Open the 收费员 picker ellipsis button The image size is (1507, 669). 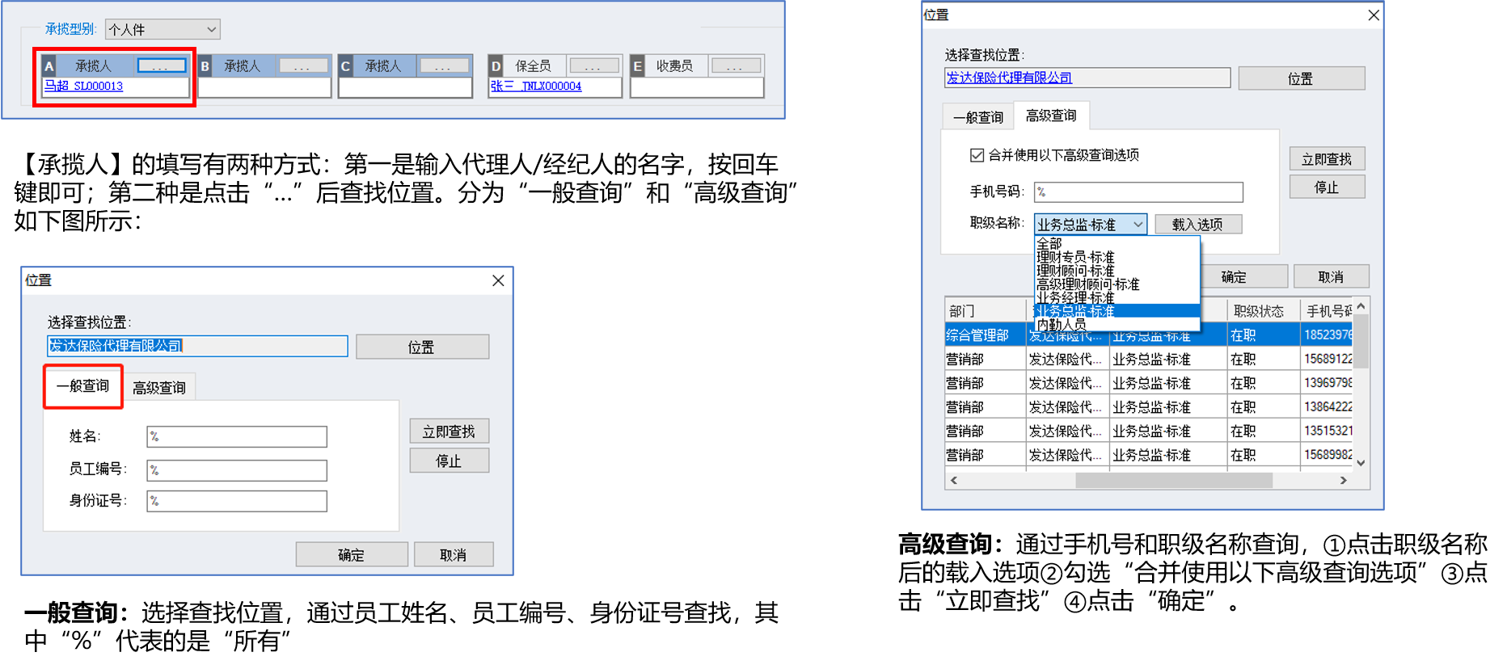click(x=735, y=65)
